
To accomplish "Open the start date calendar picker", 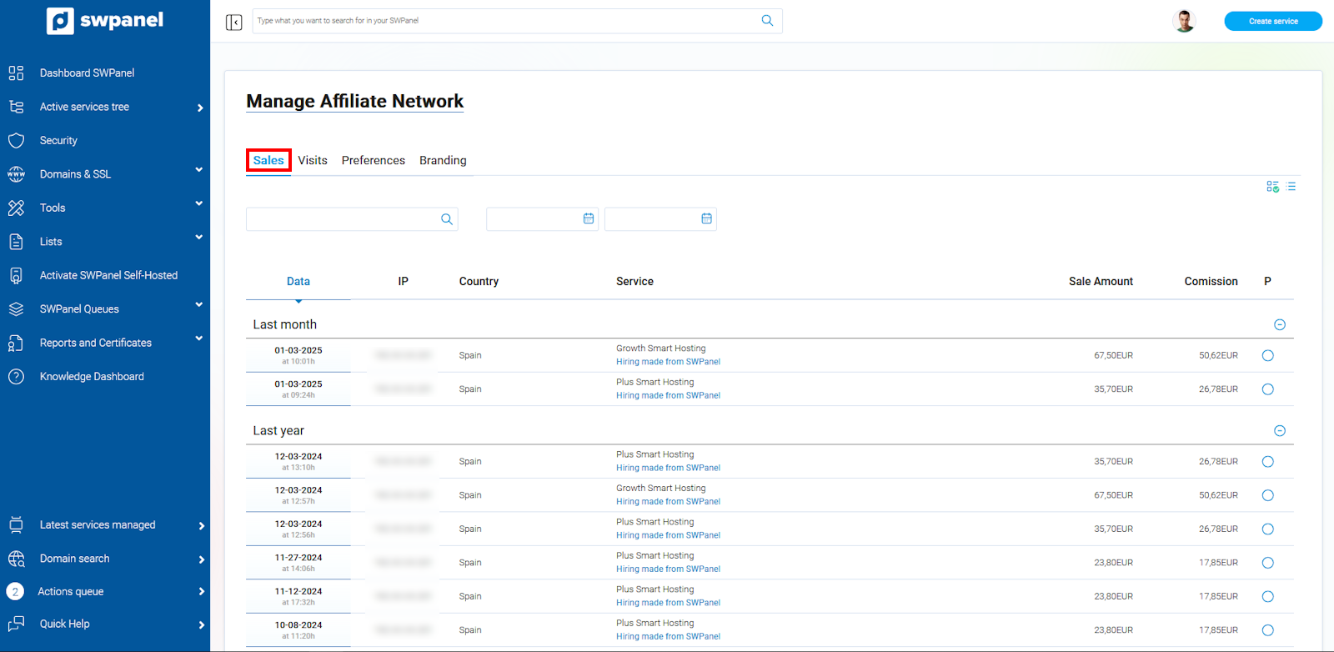I will coord(589,218).
